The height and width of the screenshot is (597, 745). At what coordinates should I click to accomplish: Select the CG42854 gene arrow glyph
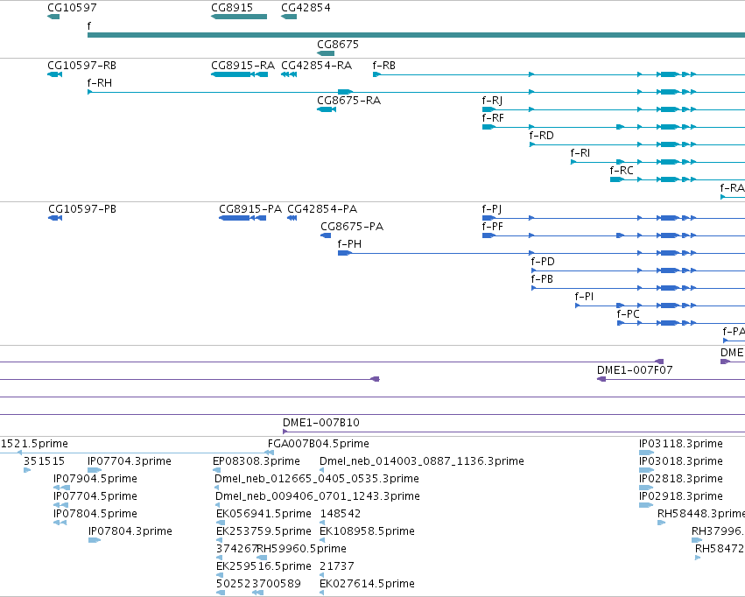pyautogui.click(x=289, y=17)
